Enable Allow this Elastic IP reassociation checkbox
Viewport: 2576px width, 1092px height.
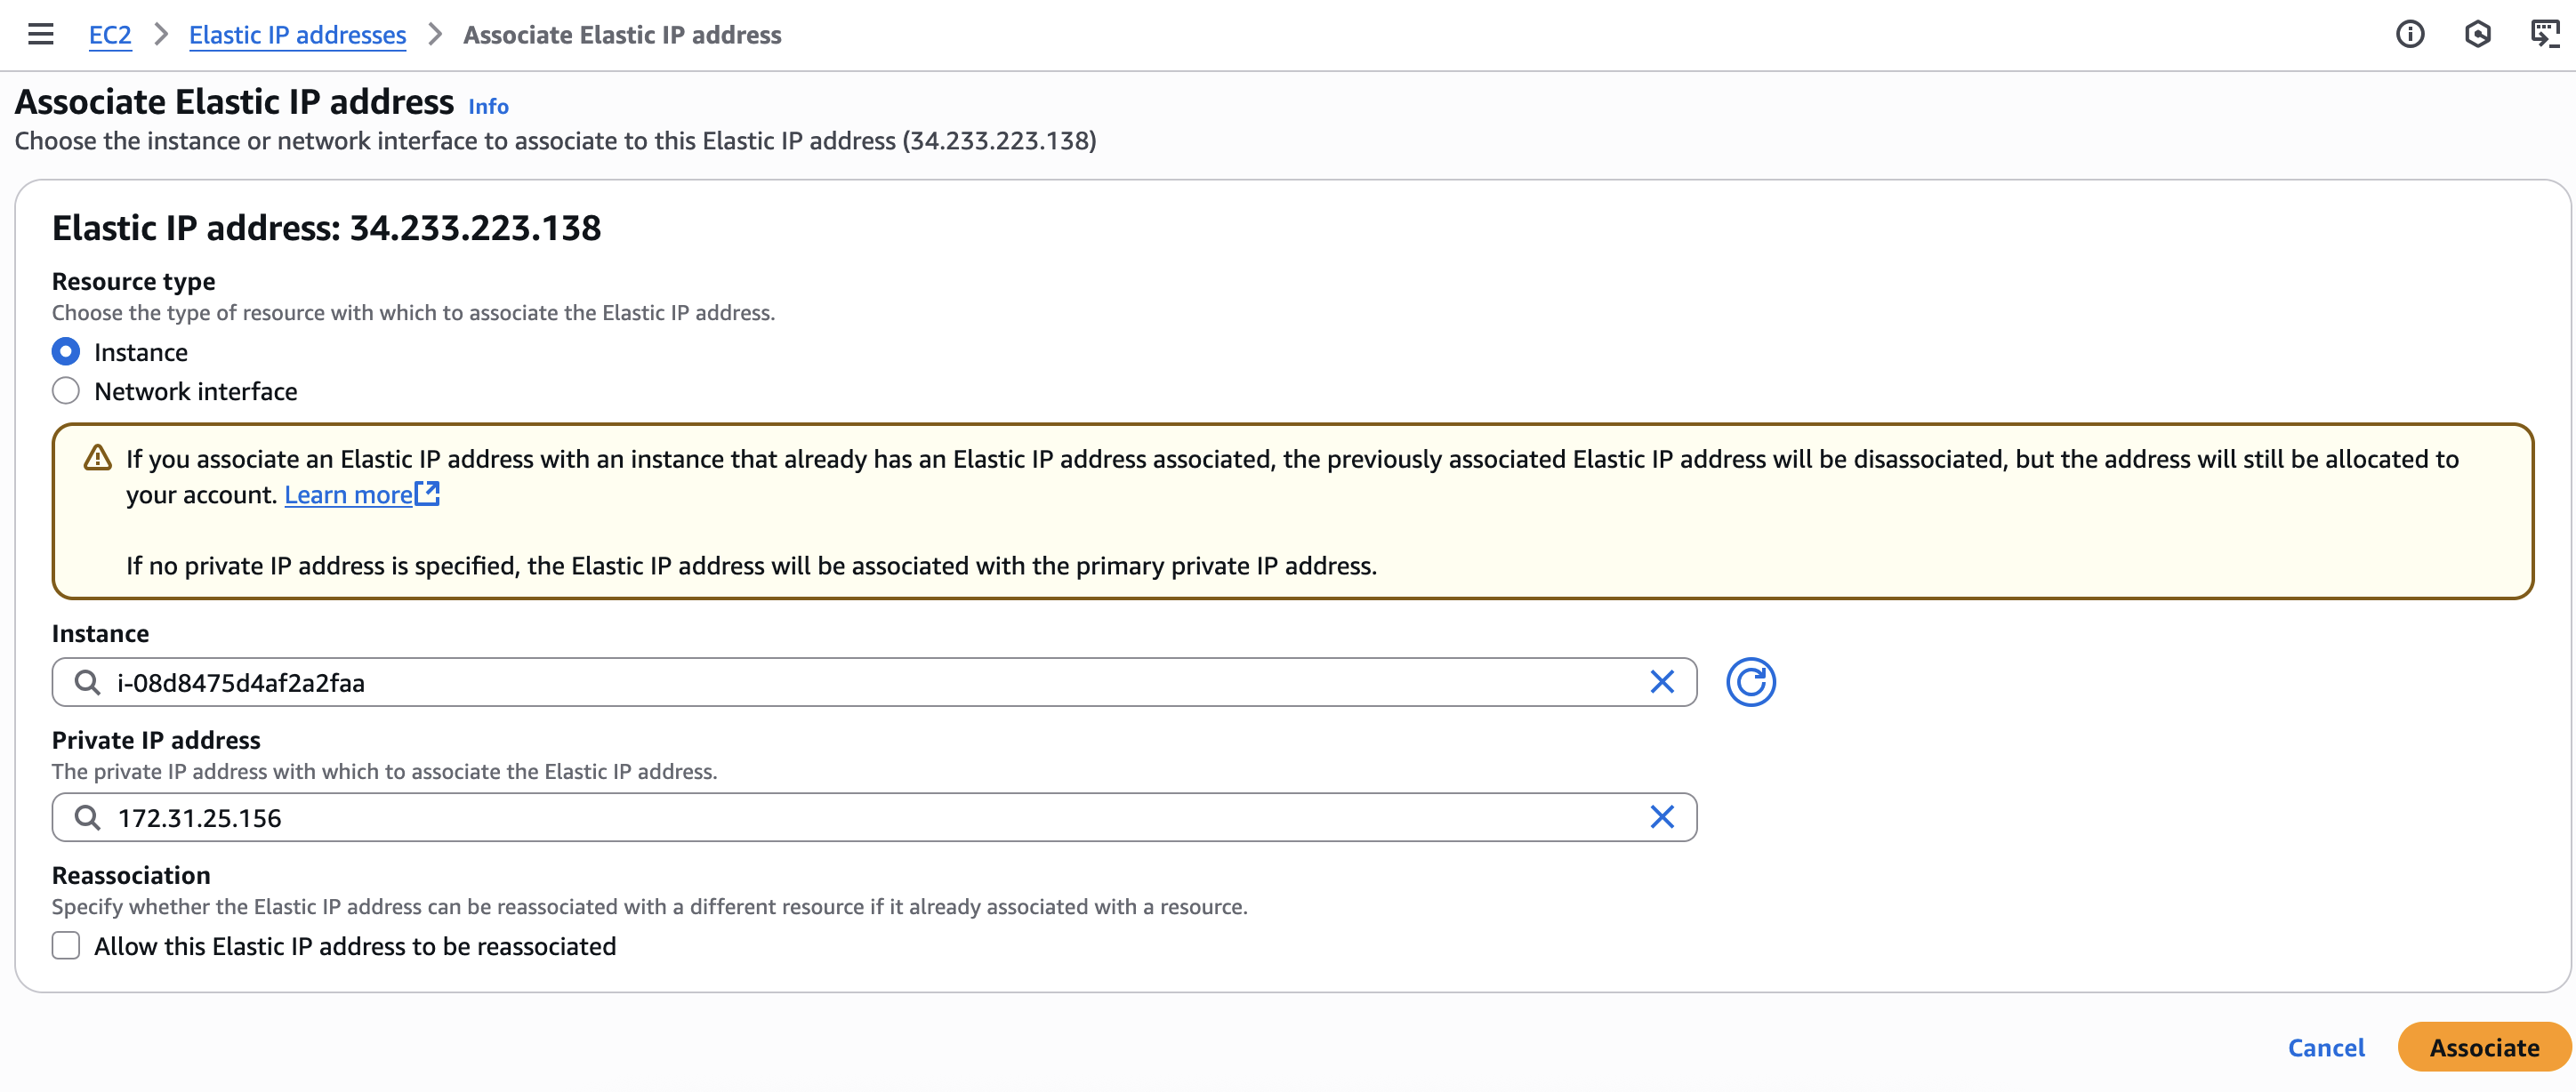(66, 945)
